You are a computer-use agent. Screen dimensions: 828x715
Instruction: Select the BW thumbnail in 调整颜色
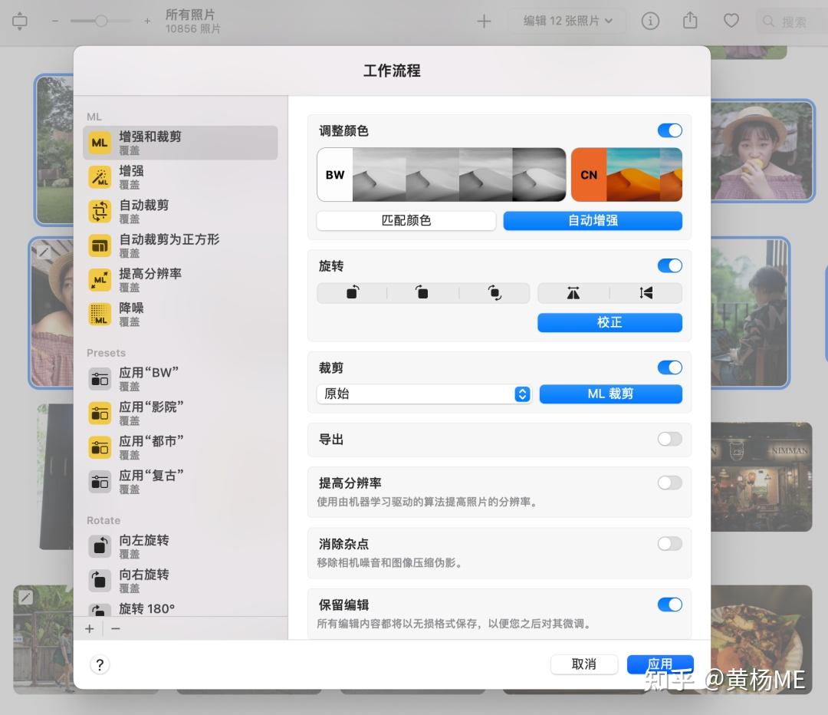coord(334,175)
